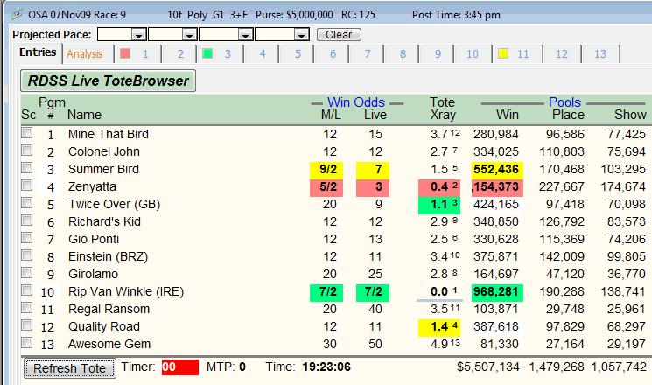Check the scratch box for Rip Van Winkle (IRE)
The width and height of the screenshot is (652, 385).
click(27, 290)
